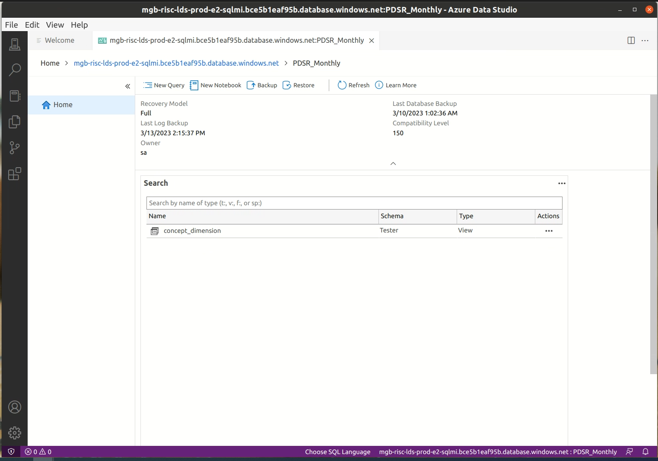Image resolution: width=658 pixels, height=461 pixels.
Task: Click New Query toolbar button
Action: coord(164,85)
